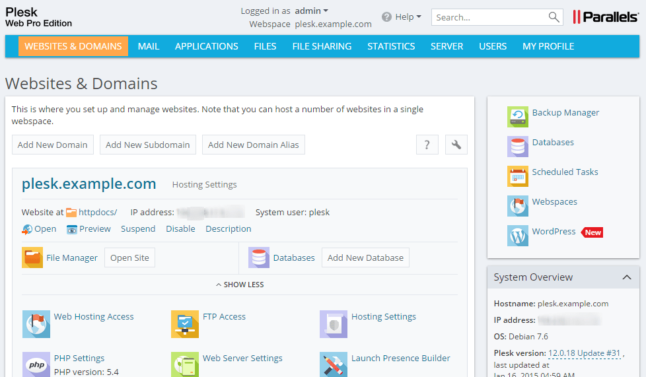Click the Web Server Settings icon
The width and height of the screenshot is (646, 377).
(185, 364)
